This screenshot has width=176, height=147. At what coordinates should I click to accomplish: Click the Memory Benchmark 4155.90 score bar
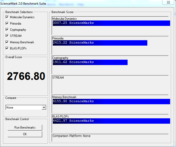tap(111, 101)
